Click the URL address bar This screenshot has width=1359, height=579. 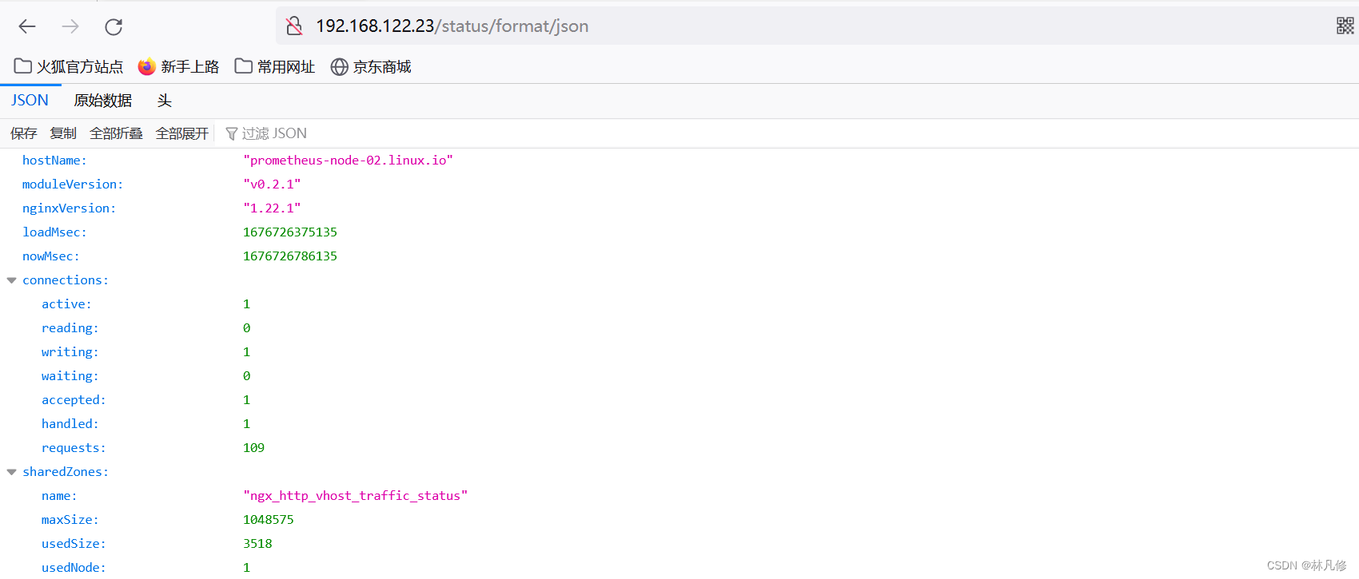click(815, 26)
